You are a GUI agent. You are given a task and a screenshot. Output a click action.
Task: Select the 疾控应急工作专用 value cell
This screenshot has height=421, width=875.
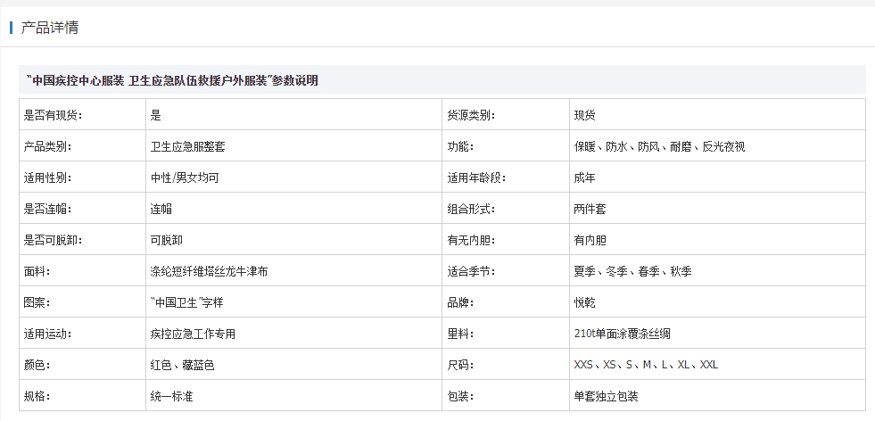pos(294,334)
